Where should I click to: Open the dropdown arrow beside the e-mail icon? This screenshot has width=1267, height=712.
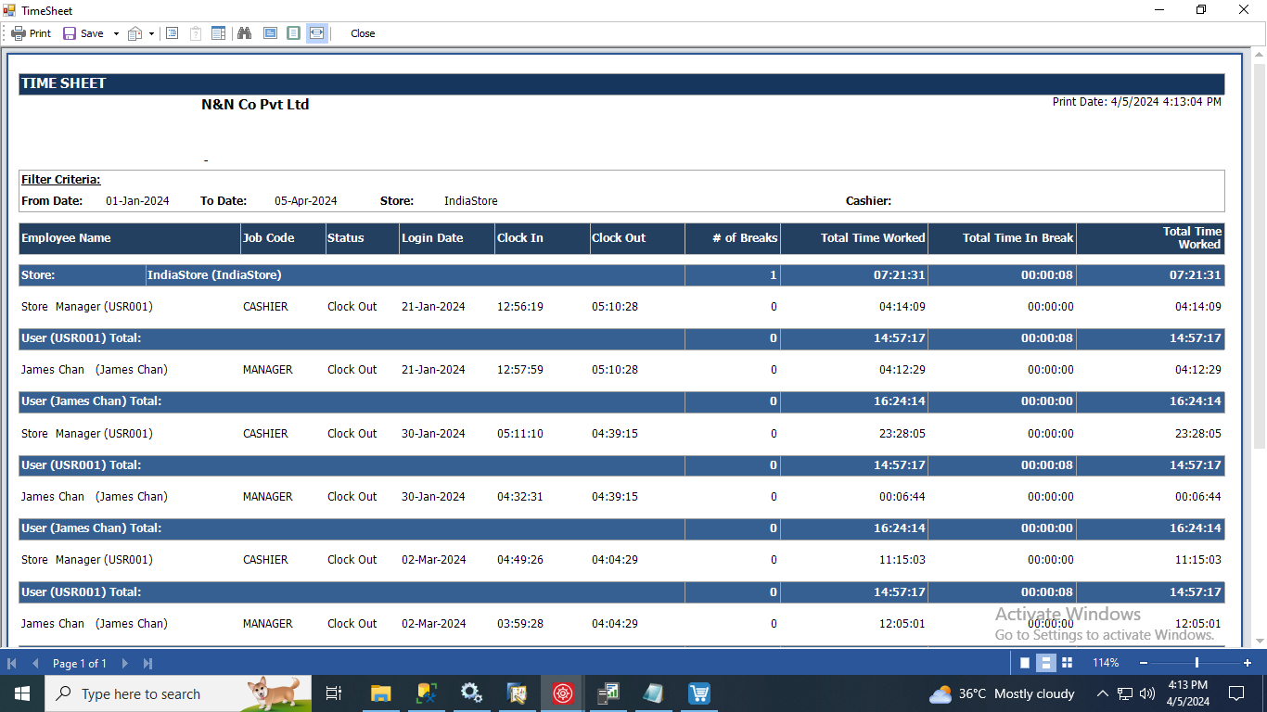pyautogui.click(x=151, y=33)
